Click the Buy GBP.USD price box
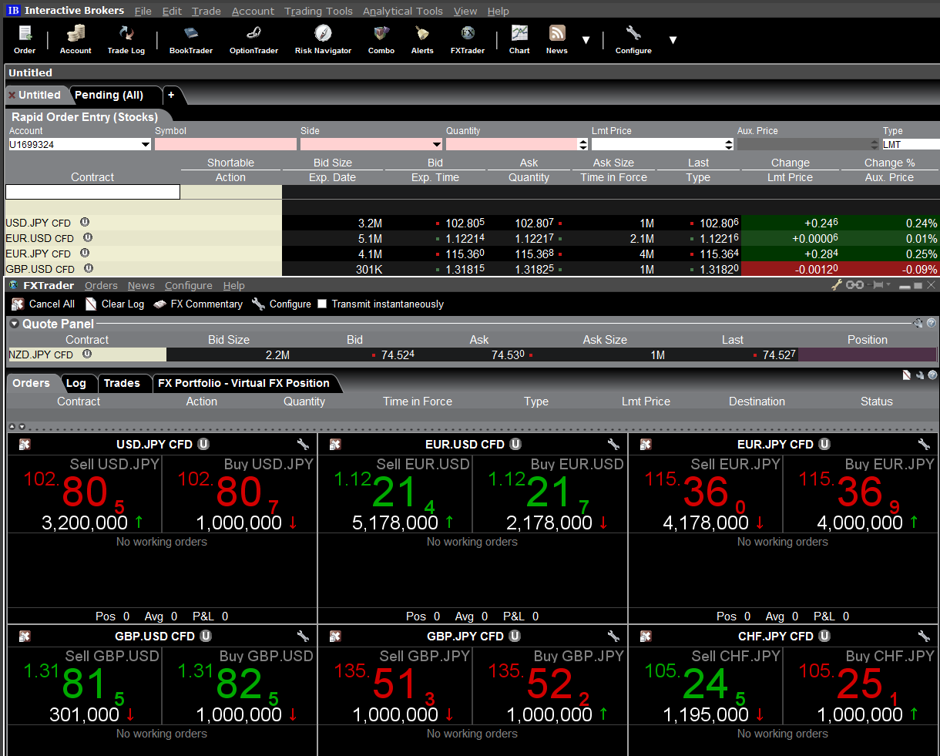Screen dimensions: 940x756 [240, 686]
